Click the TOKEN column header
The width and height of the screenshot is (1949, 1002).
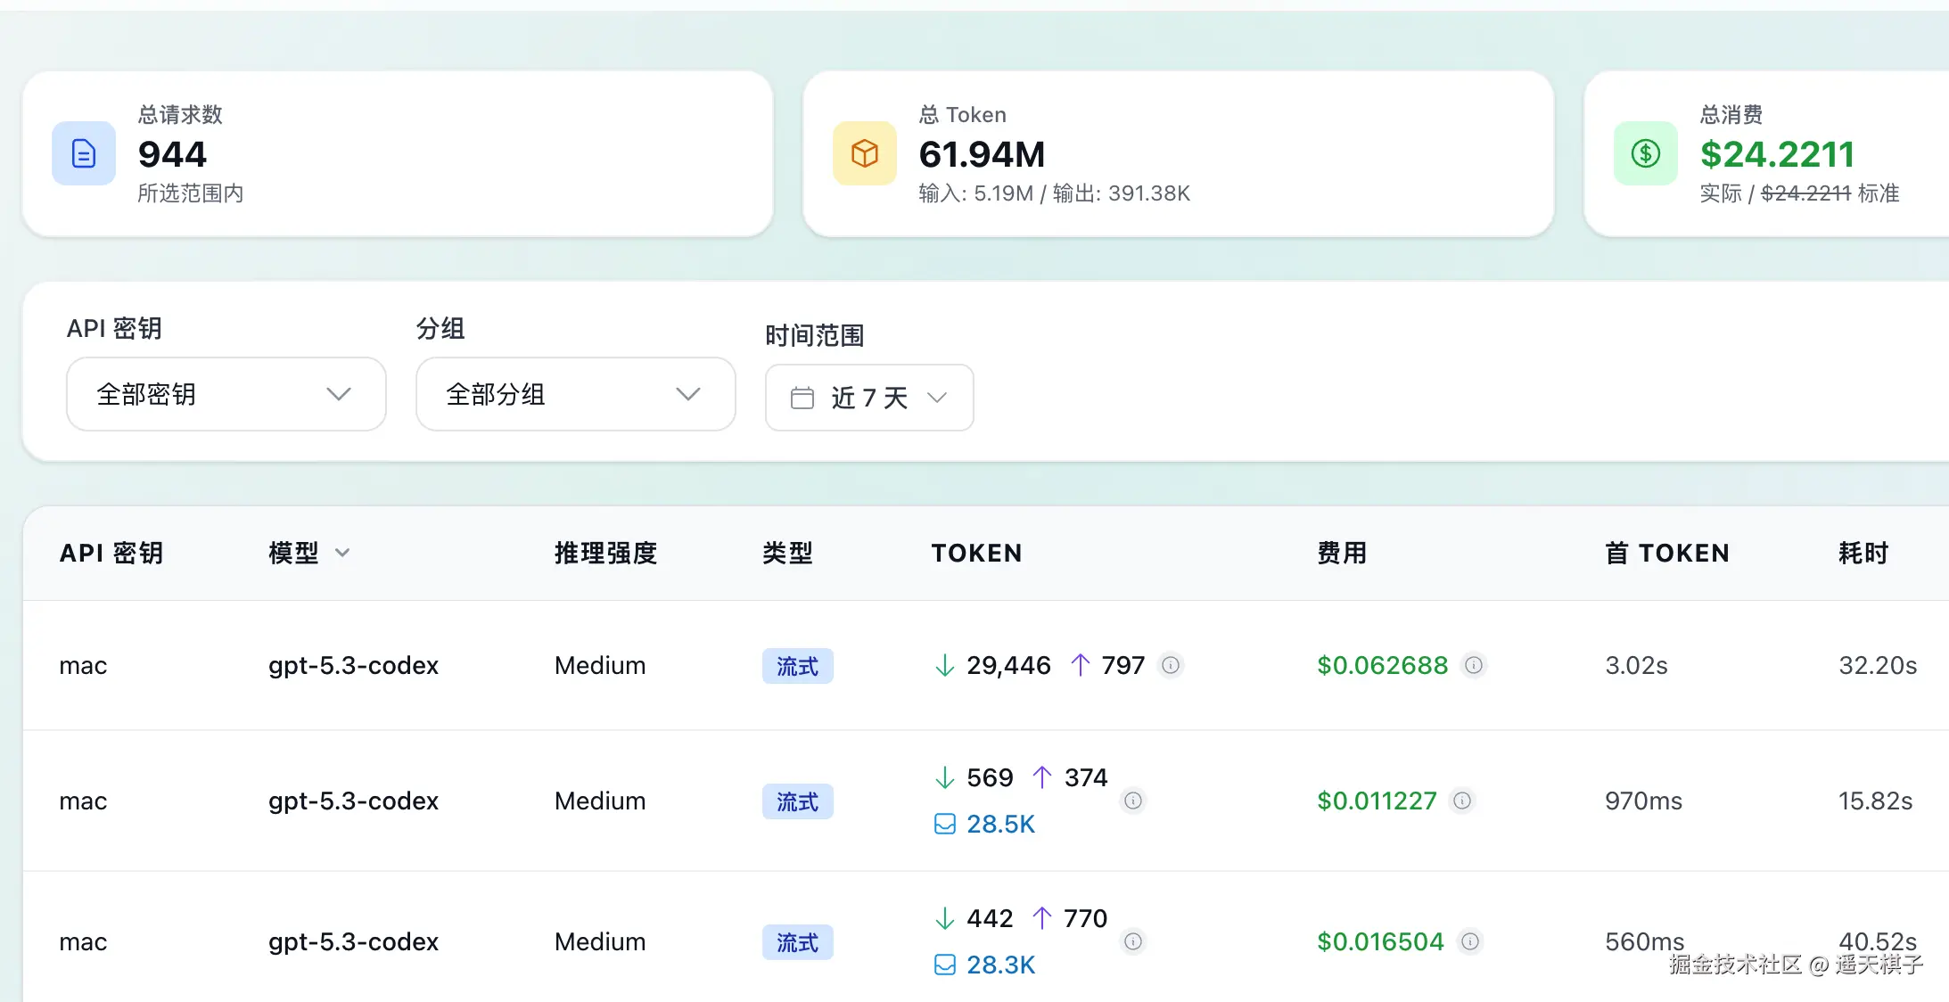point(976,553)
